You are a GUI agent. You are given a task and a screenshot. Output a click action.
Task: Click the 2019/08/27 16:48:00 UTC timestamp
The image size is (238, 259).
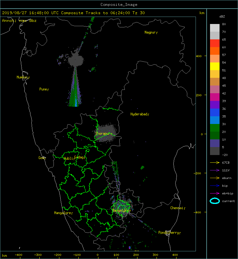(x=30, y=13)
